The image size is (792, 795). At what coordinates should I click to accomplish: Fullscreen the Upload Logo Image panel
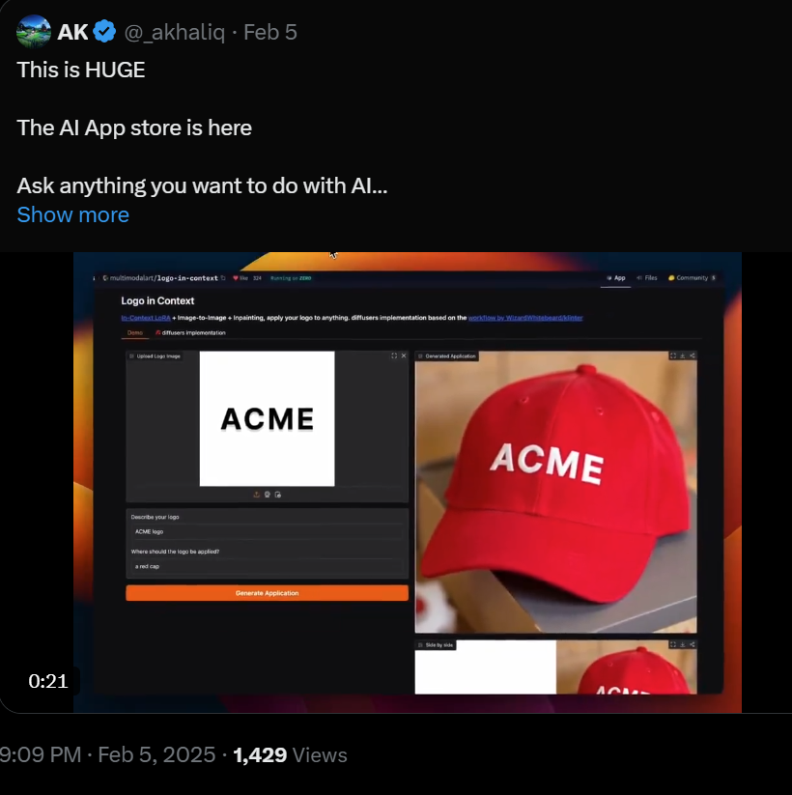tap(394, 355)
